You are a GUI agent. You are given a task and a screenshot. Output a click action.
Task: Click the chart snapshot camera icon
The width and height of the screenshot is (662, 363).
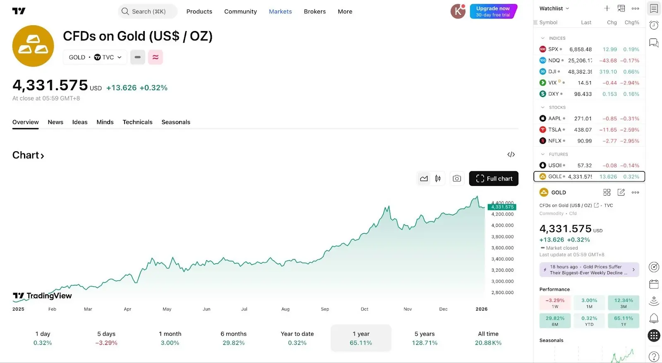(457, 179)
